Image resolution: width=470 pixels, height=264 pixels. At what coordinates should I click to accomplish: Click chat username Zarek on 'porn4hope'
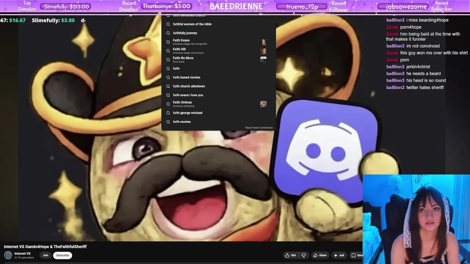(x=392, y=27)
